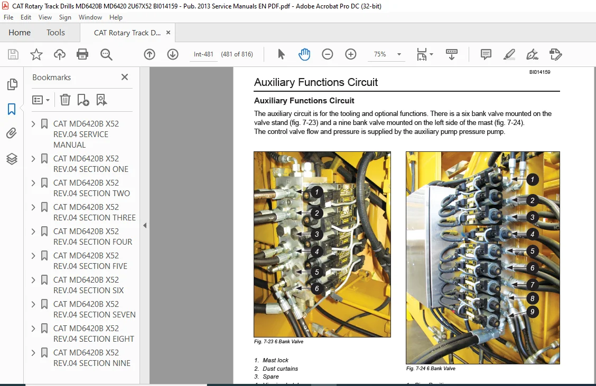Image resolution: width=596 pixels, height=386 pixels.
Task: Open the Help menu
Action: [x=116, y=17]
